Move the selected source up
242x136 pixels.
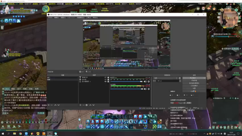click(x=90, y=105)
